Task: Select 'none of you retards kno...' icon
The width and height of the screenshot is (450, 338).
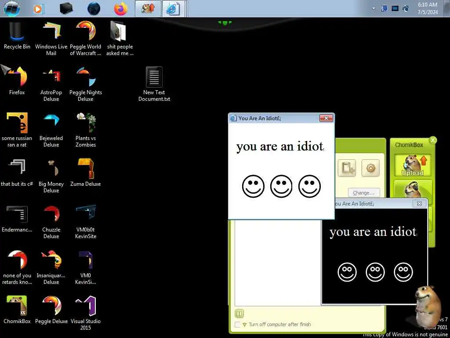Action: (17, 267)
